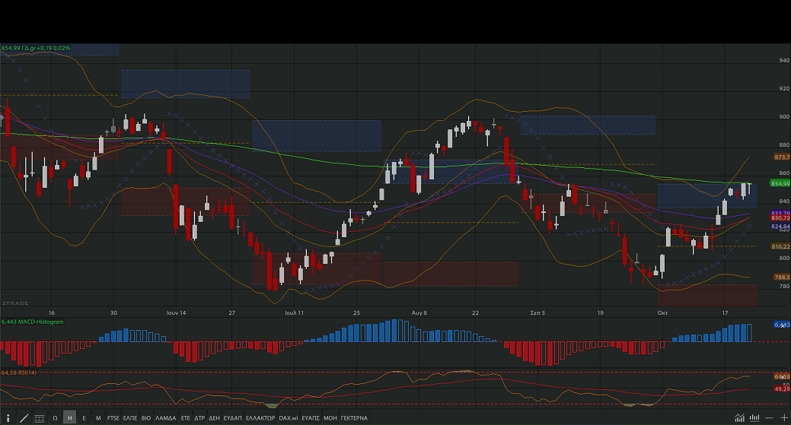Load the ΕΛΛΑΚΤΩΡ symbol chart
The image size is (791, 425).
(260, 418)
